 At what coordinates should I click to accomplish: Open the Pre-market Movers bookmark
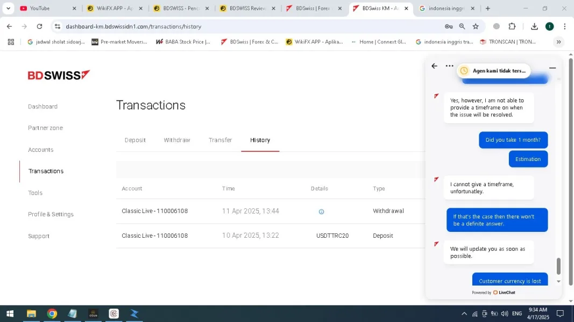pos(119,42)
